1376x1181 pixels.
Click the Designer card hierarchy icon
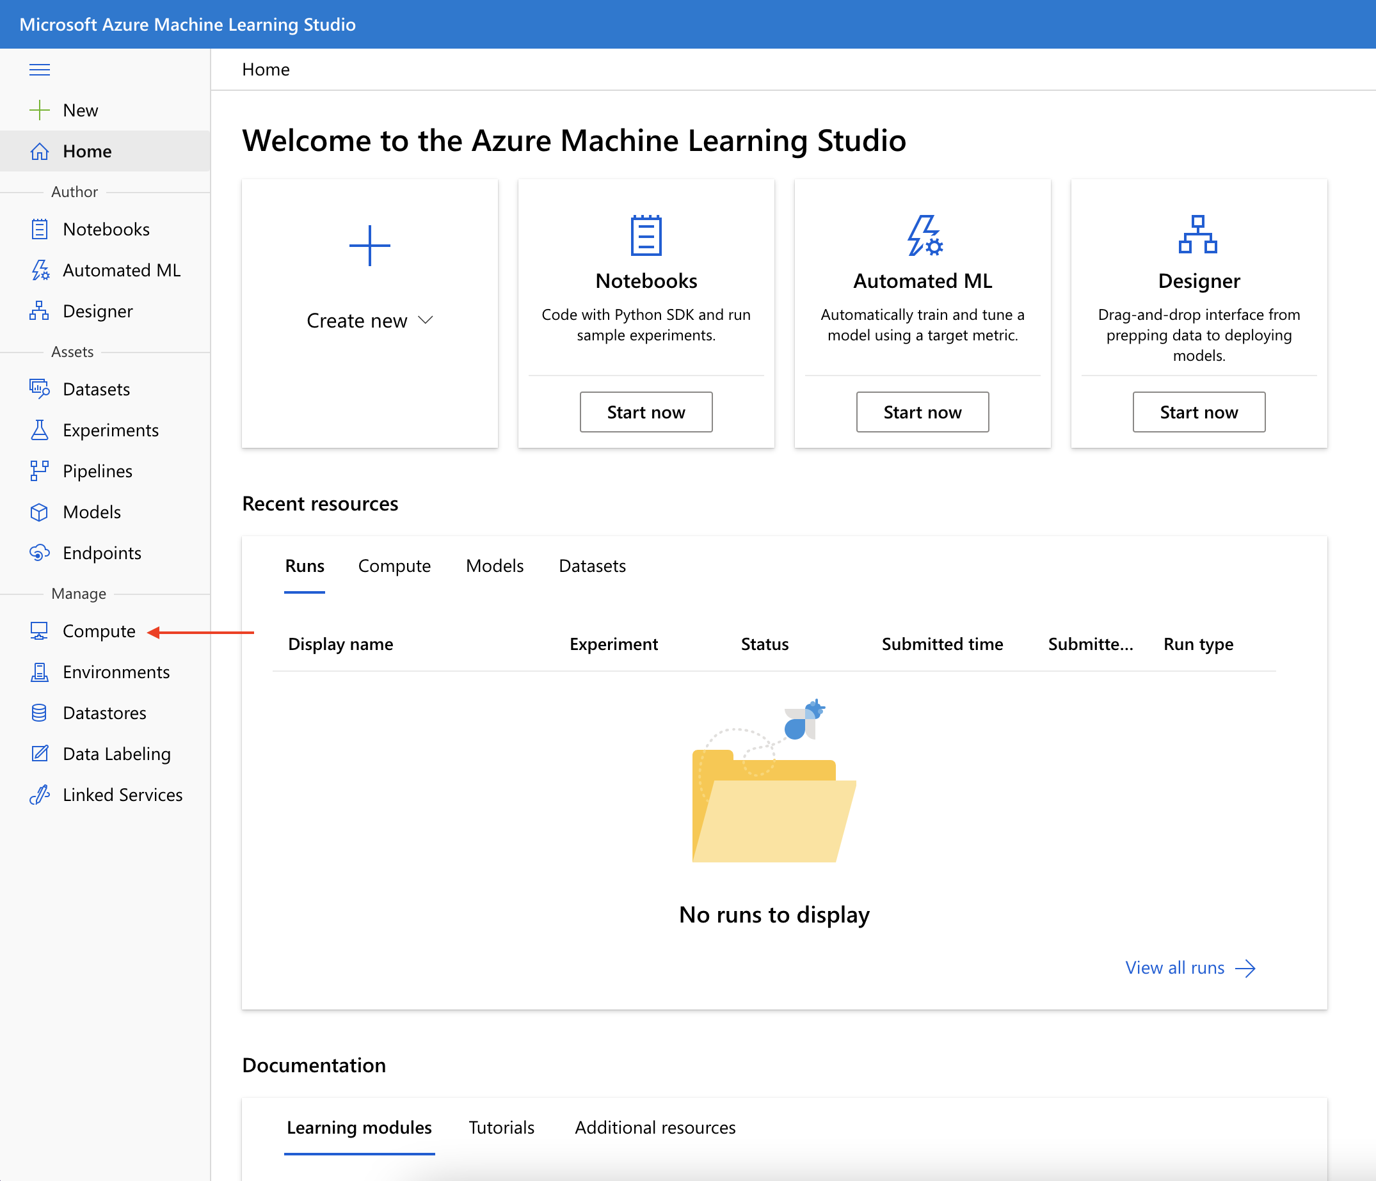click(1198, 234)
